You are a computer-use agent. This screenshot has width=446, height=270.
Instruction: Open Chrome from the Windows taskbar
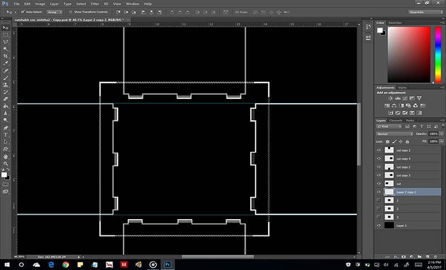pos(66,265)
